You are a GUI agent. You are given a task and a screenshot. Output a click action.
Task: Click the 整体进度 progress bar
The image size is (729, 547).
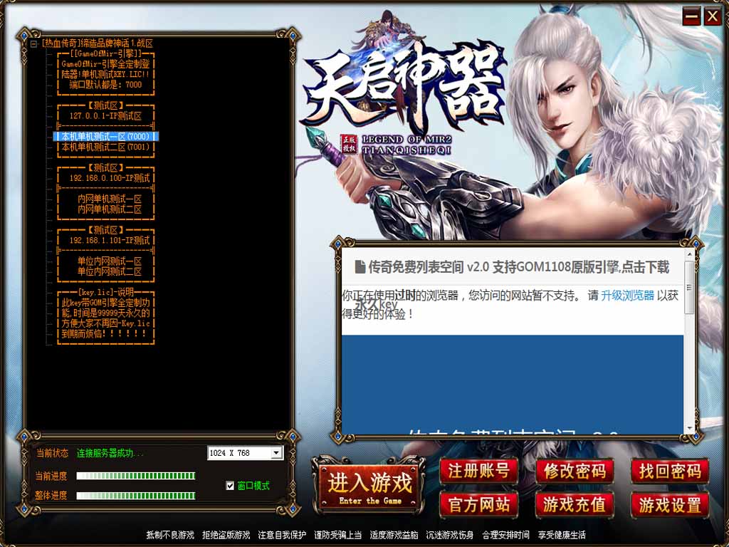click(x=136, y=496)
